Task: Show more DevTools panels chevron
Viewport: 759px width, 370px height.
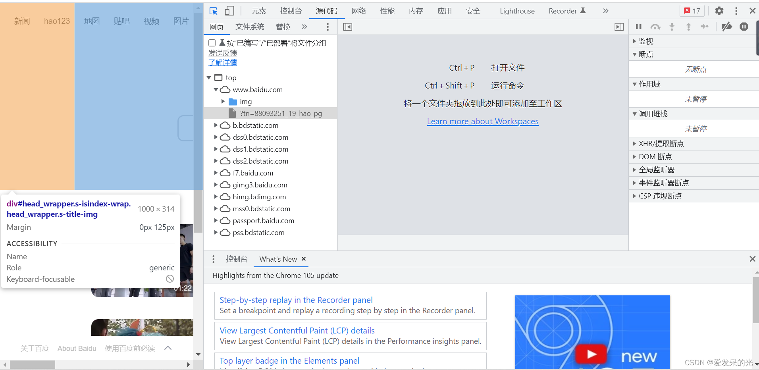Action: pos(605,11)
